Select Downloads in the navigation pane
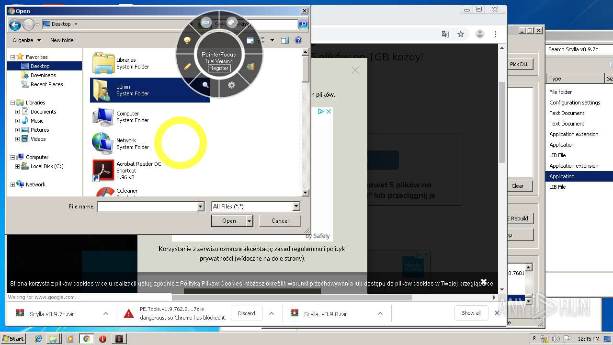This screenshot has width=613, height=345. [x=43, y=75]
